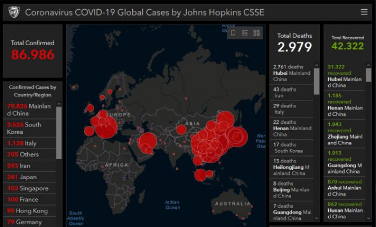Image resolution: width=376 pixels, height=227 pixels.
Task: Open the map bookmarks icon
Action: coord(233,33)
